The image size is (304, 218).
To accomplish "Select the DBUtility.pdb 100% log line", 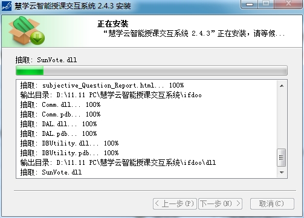I will [70, 153].
